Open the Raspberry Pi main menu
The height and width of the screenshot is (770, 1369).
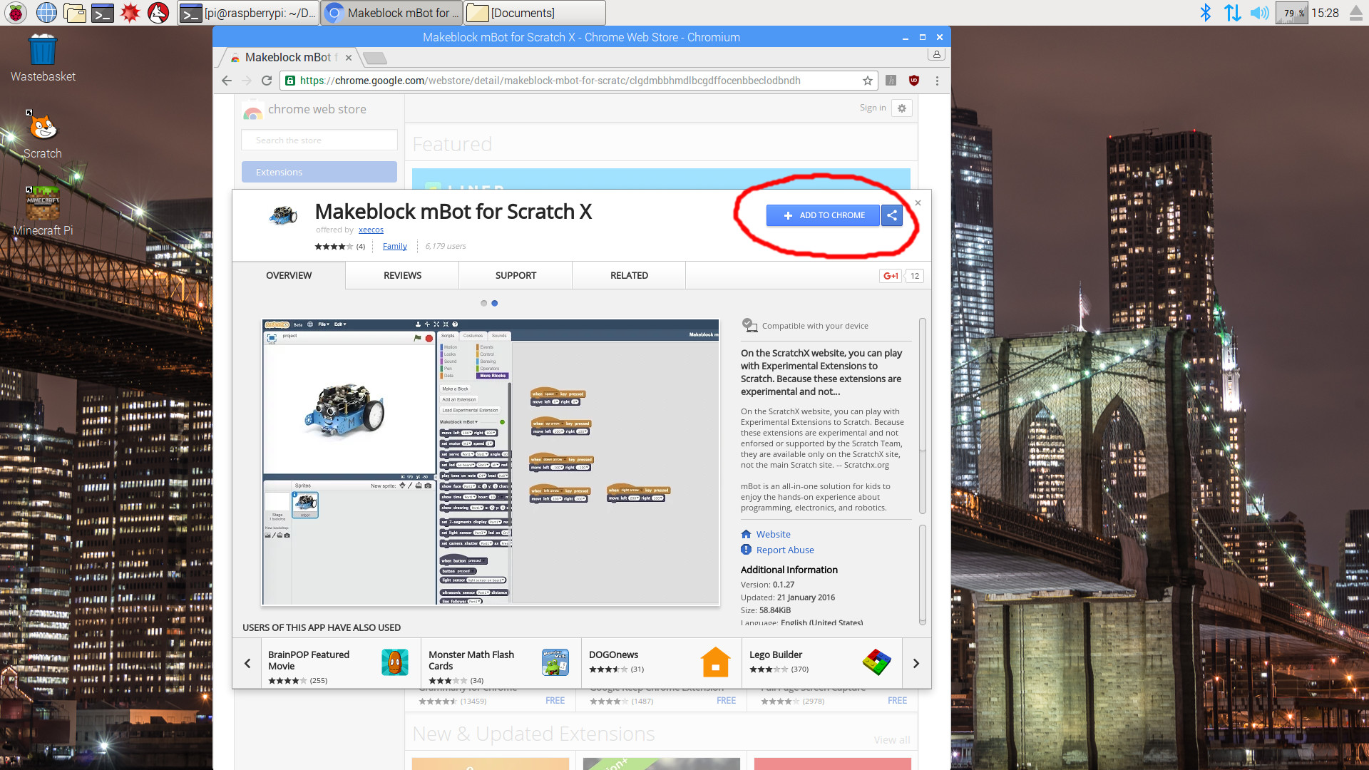click(15, 12)
